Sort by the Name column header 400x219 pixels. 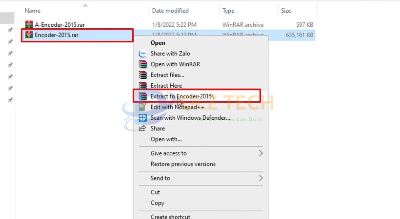point(32,11)
